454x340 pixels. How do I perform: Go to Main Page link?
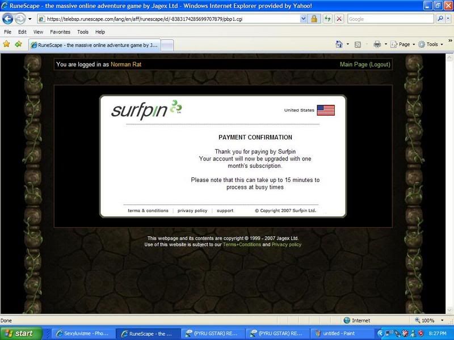(x=354, y=65)
